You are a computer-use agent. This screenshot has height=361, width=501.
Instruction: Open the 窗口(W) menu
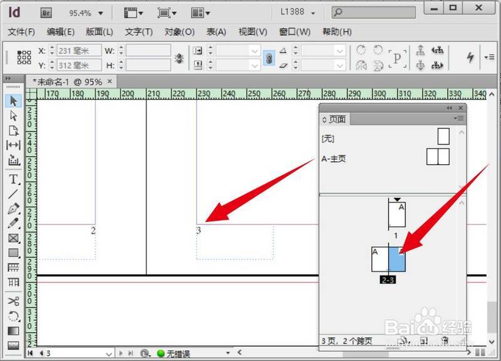tap(294, 32)
